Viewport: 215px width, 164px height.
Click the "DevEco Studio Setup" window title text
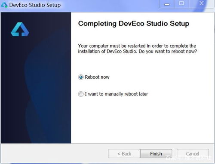(x=35, y=5)
